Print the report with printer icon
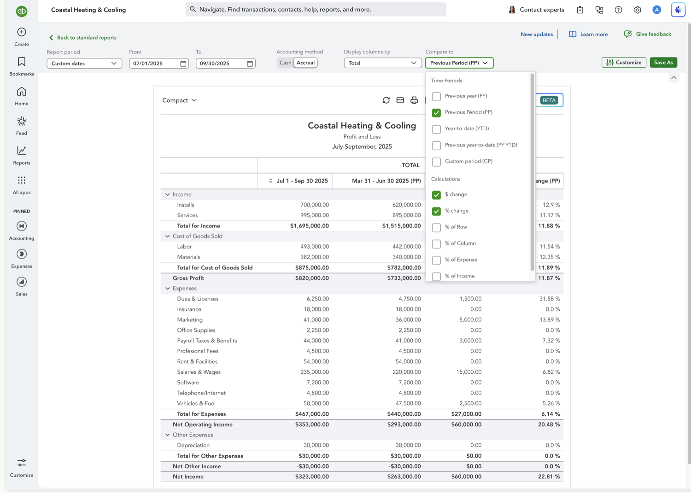 [414, 100]
